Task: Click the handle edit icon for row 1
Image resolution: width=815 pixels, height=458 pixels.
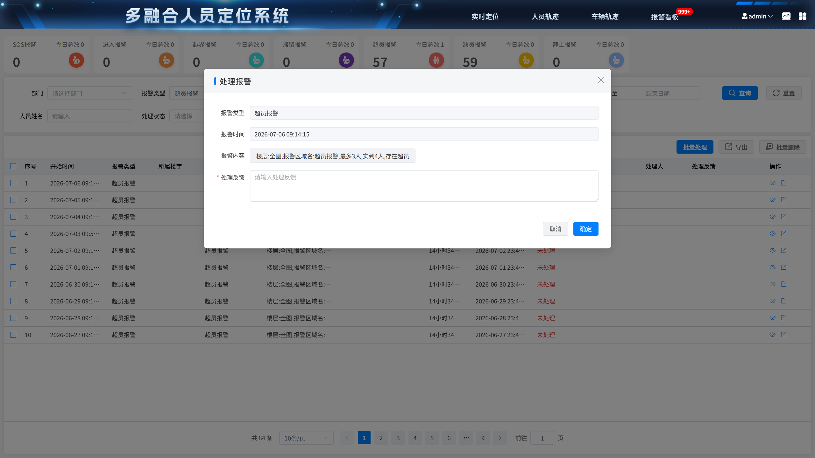Action: 783,183
